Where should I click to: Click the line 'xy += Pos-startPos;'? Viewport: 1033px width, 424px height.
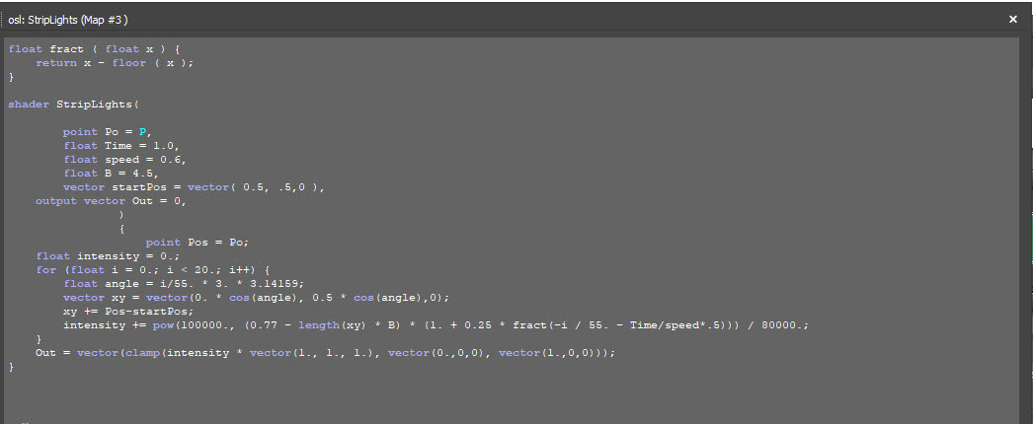tap(128, 312)
